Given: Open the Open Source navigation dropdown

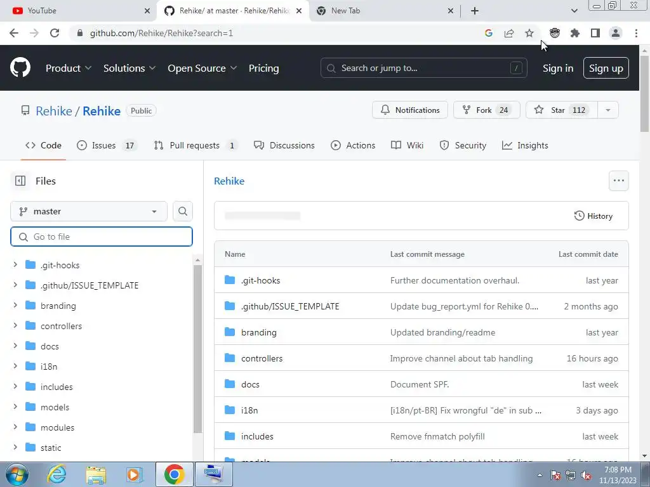Looking at the screenshot, I should point(202,68).
